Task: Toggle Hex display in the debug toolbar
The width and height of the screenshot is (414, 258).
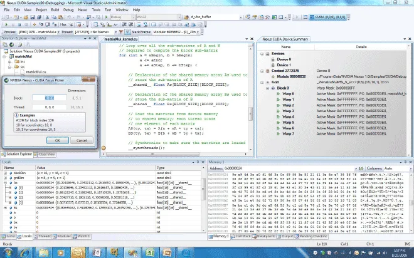Action: click(x=63, y=24)
